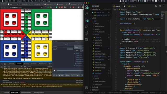The width and height of the screenshot is (167, 94).
Task: Open the Terminal menu in the menu bar
Action: (37, 1)
